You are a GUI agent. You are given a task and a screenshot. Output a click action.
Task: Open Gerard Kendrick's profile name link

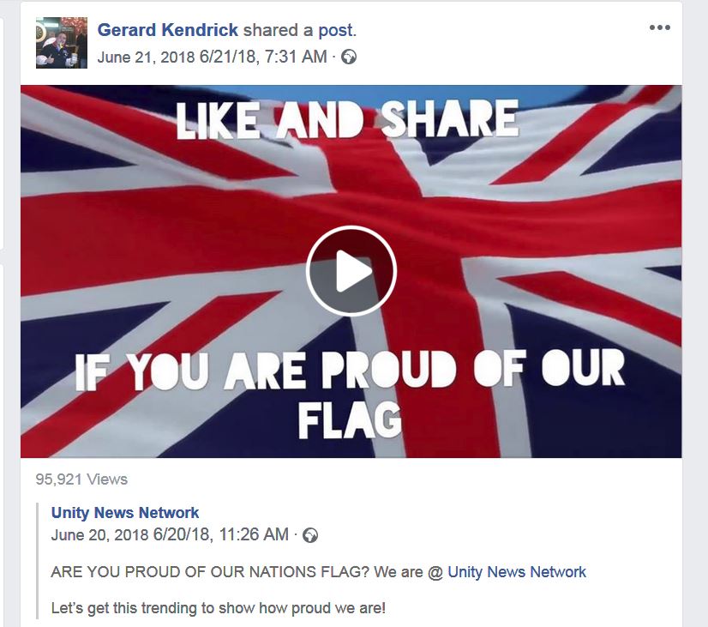[x=167, y=30]
